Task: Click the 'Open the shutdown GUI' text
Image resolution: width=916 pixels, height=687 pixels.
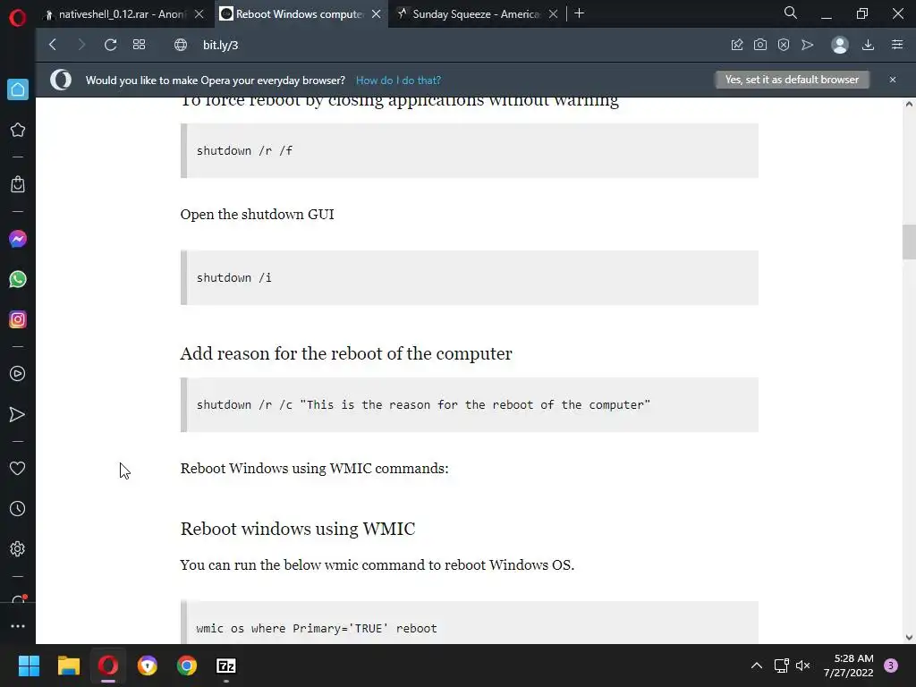Action: tap(257, 215)
